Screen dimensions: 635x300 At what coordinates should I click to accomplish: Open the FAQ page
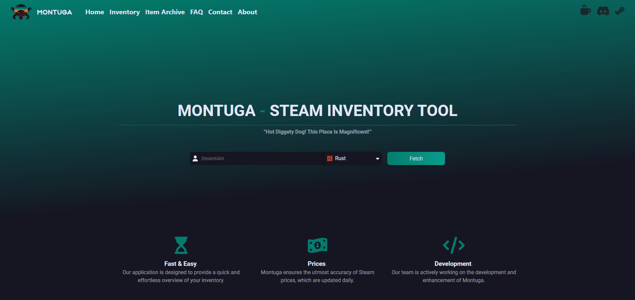click(196, 12)
